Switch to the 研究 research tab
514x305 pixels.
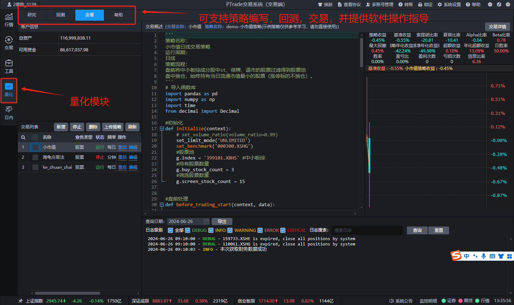pos(32,15)
